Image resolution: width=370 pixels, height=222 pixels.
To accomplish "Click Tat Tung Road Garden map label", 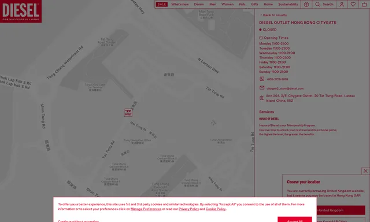I will 106,42.
